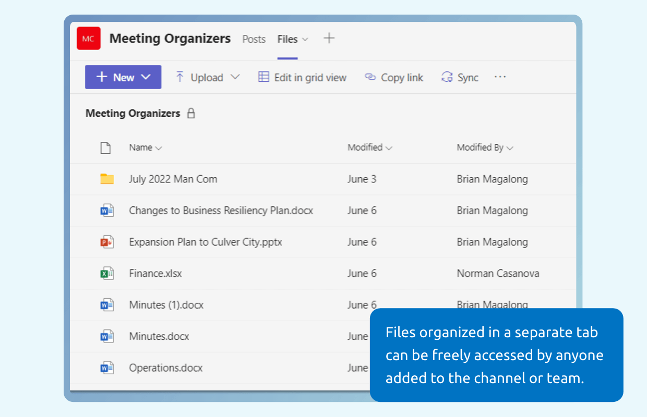Image resolution: width=647 pixels, height=417 pixels.
Task: Click the PowerPoint icon for Expansion Plan
Action: pos(107,242)
